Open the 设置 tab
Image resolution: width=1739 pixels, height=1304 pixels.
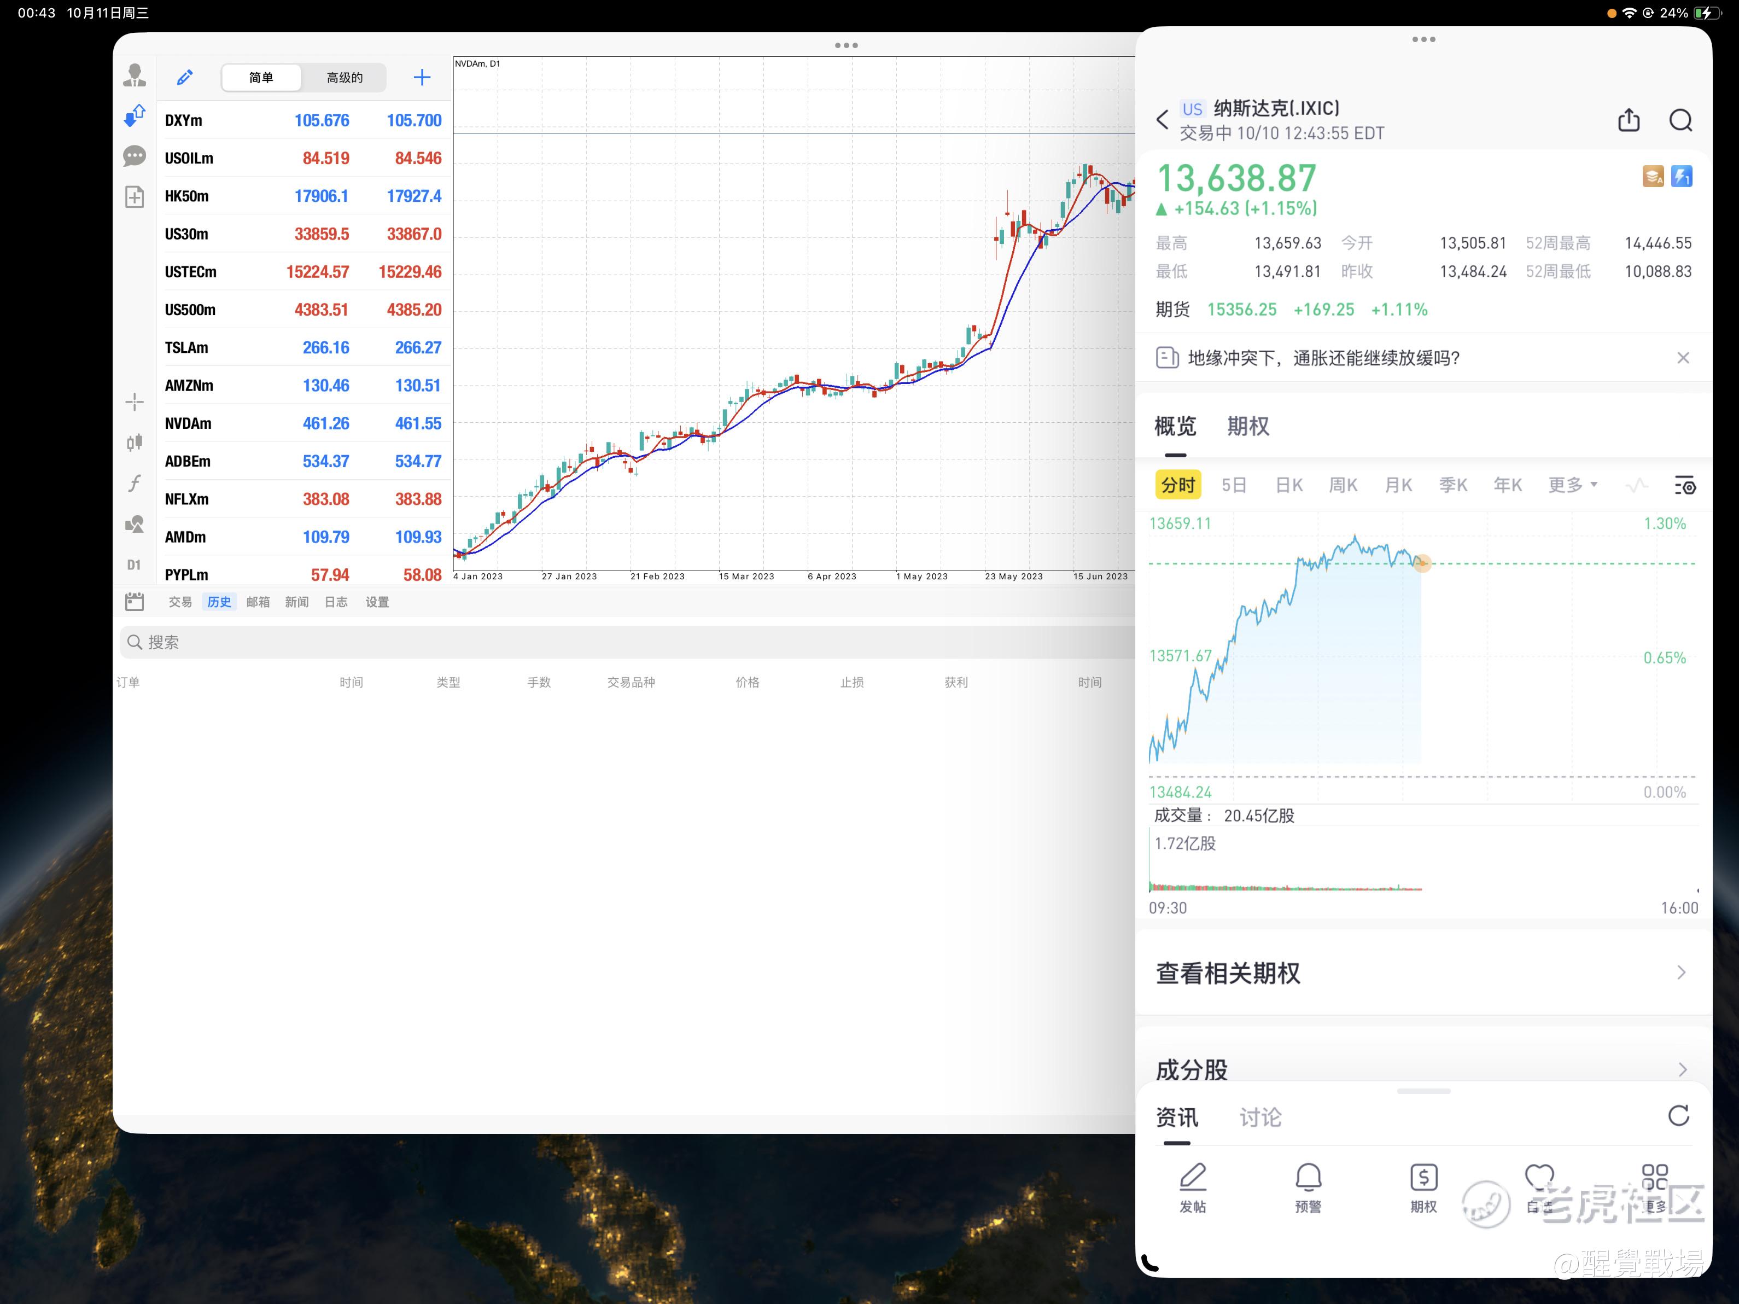pos(377,602)
